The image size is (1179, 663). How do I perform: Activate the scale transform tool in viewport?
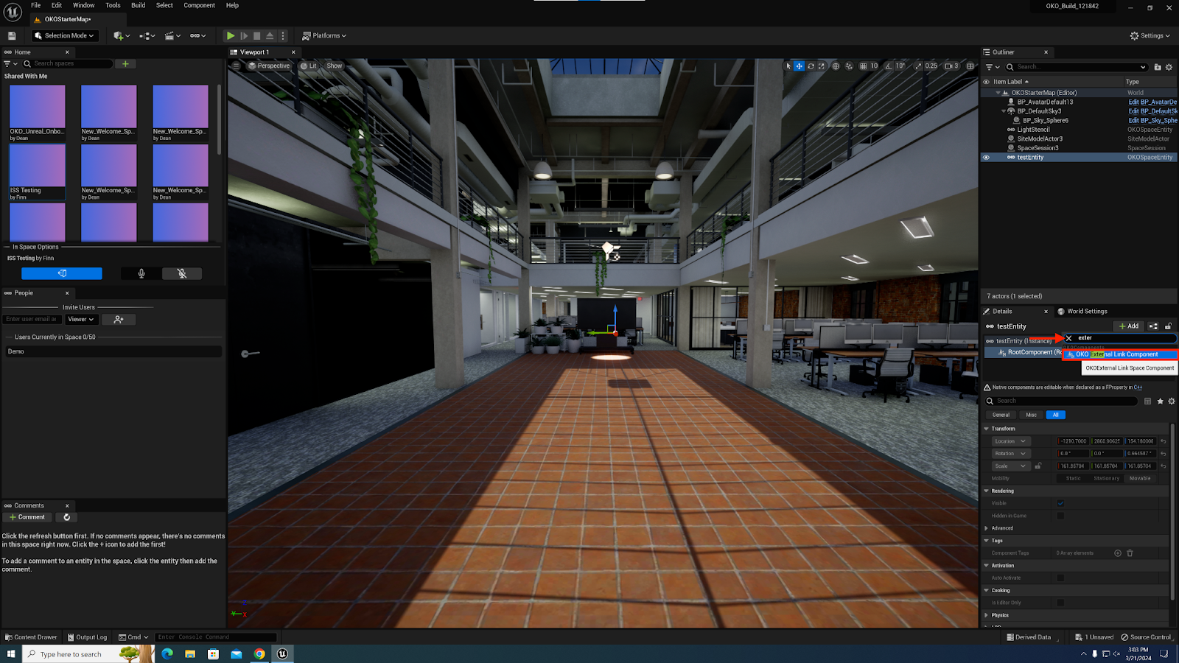pyautogui.click(x=822, y=66)
